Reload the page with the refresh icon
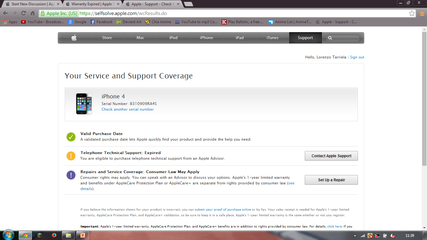This screenshot has width=427, height=240. tap(23, 13)
